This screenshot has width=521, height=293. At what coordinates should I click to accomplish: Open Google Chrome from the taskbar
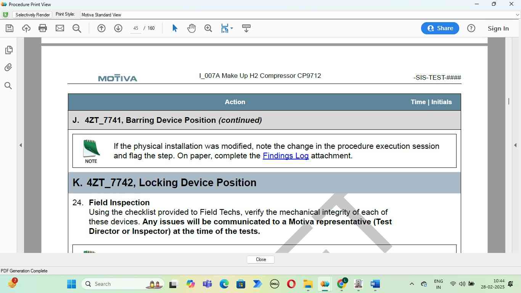(x=342, y=283)
